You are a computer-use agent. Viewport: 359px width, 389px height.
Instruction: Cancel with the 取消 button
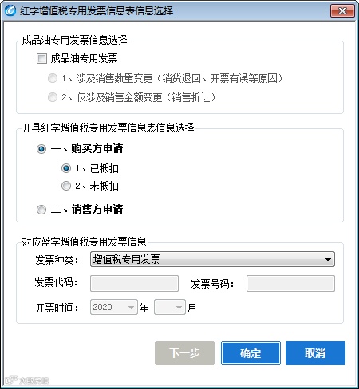click(x=315, y=353)
